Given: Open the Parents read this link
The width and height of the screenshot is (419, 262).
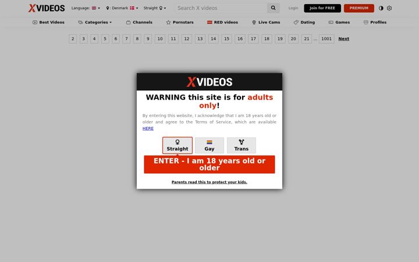Looking at the screenshot, I should tap(210, 182).
